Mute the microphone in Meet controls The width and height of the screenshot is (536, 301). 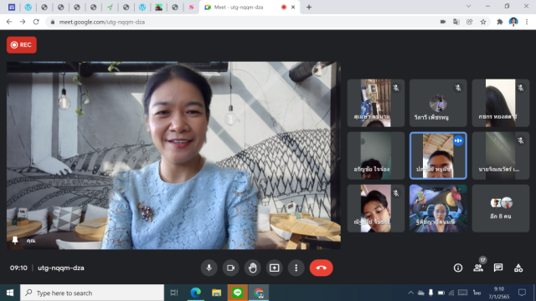[x=209, y=268]
